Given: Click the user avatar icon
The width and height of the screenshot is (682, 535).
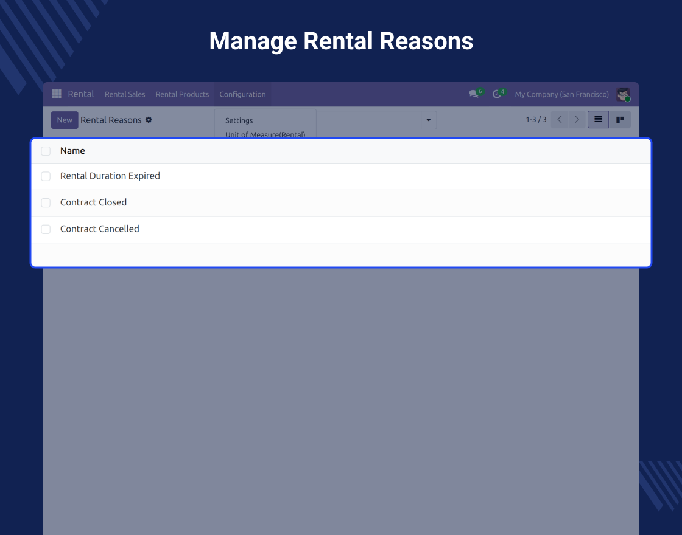Looking at the screenshot, I should pos(623,94).
